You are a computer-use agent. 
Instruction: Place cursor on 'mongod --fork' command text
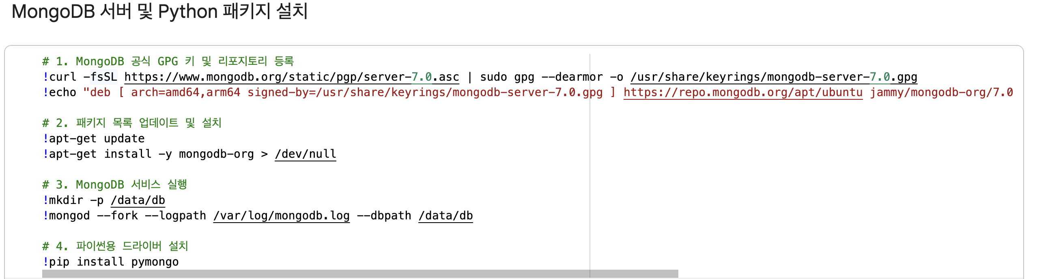(x=93, y=216)
